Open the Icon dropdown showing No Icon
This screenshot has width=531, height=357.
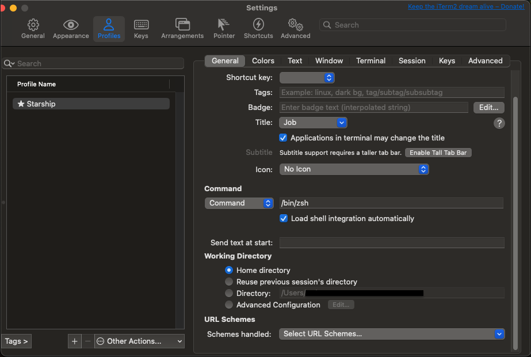[x=354, y=169]
